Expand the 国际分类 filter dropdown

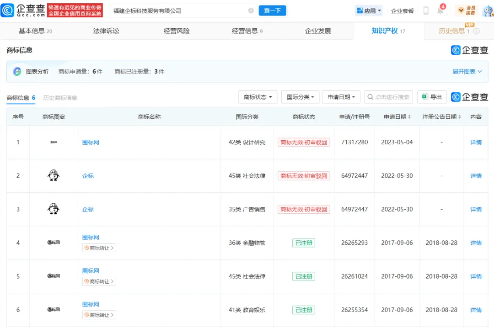(300, 97)
